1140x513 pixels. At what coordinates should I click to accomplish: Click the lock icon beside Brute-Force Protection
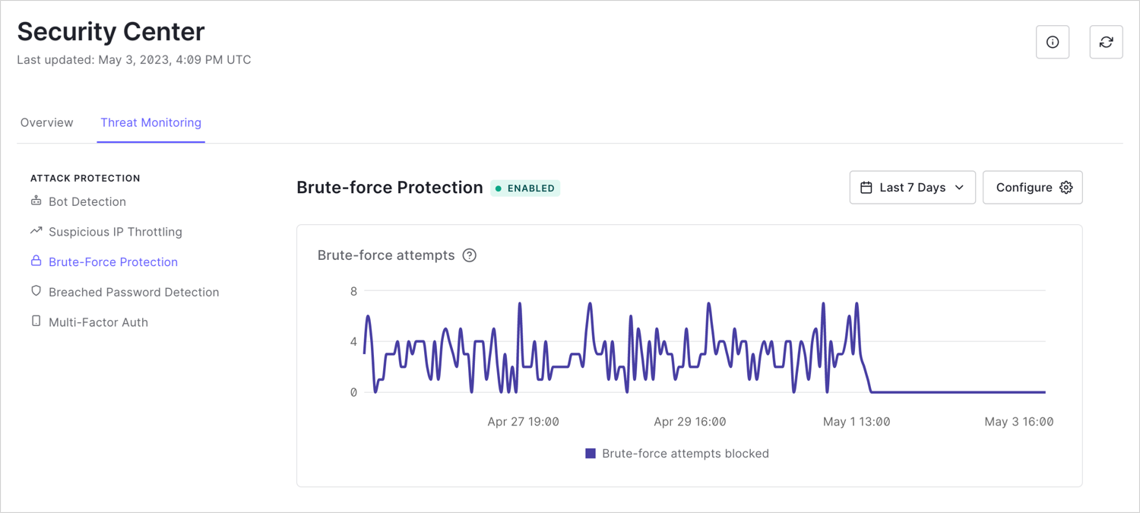36,261
